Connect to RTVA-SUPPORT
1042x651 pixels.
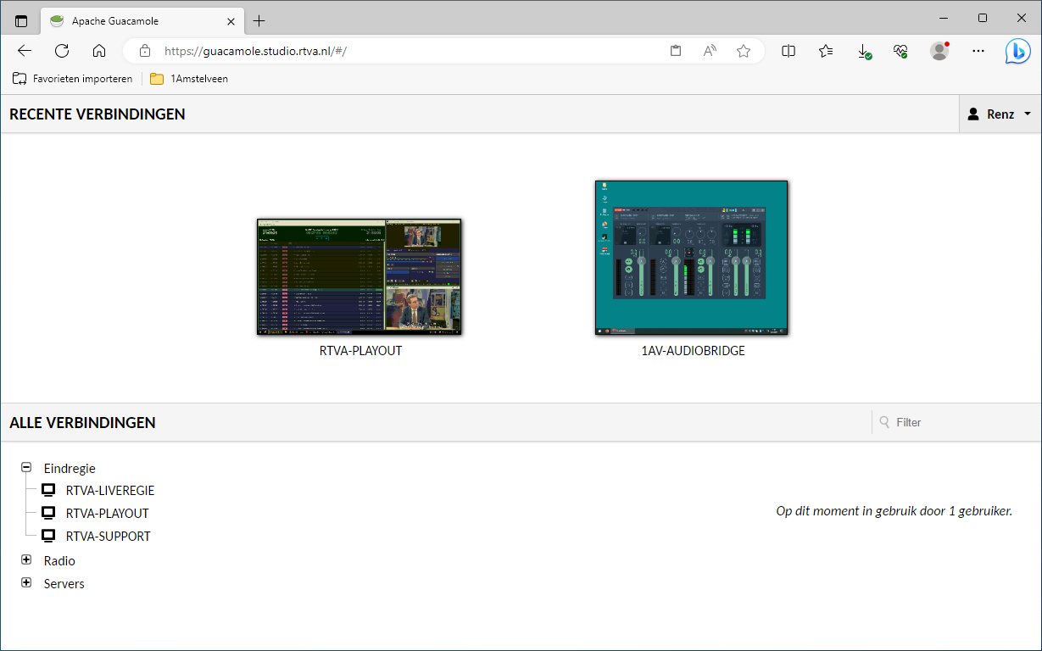coord(109,537)
